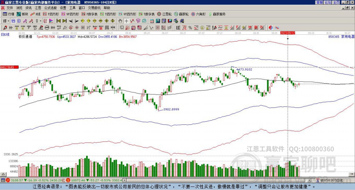Toggle the crosshair cursor tool
Image resolution: width=355 pixels, height=190 pixels.
[126, 21]
